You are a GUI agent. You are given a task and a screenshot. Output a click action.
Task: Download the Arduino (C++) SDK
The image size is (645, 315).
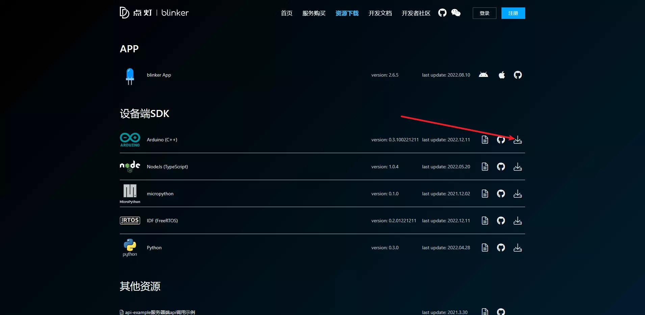pyautogui.click(x=518, y=140)
